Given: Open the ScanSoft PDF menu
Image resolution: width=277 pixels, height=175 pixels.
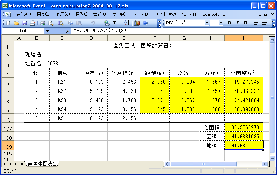Looking at the screenshot, I should click(x=215, y=14).
